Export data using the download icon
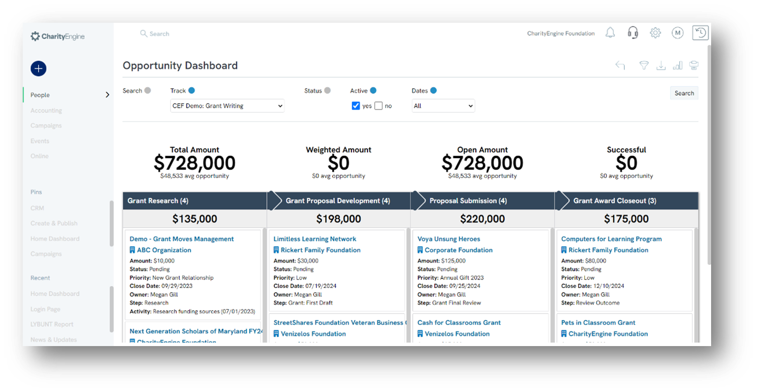 pos(661,65)
